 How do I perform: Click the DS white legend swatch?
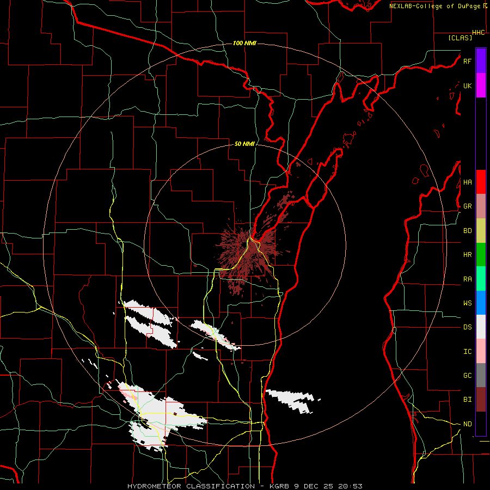tap(481, 327)
